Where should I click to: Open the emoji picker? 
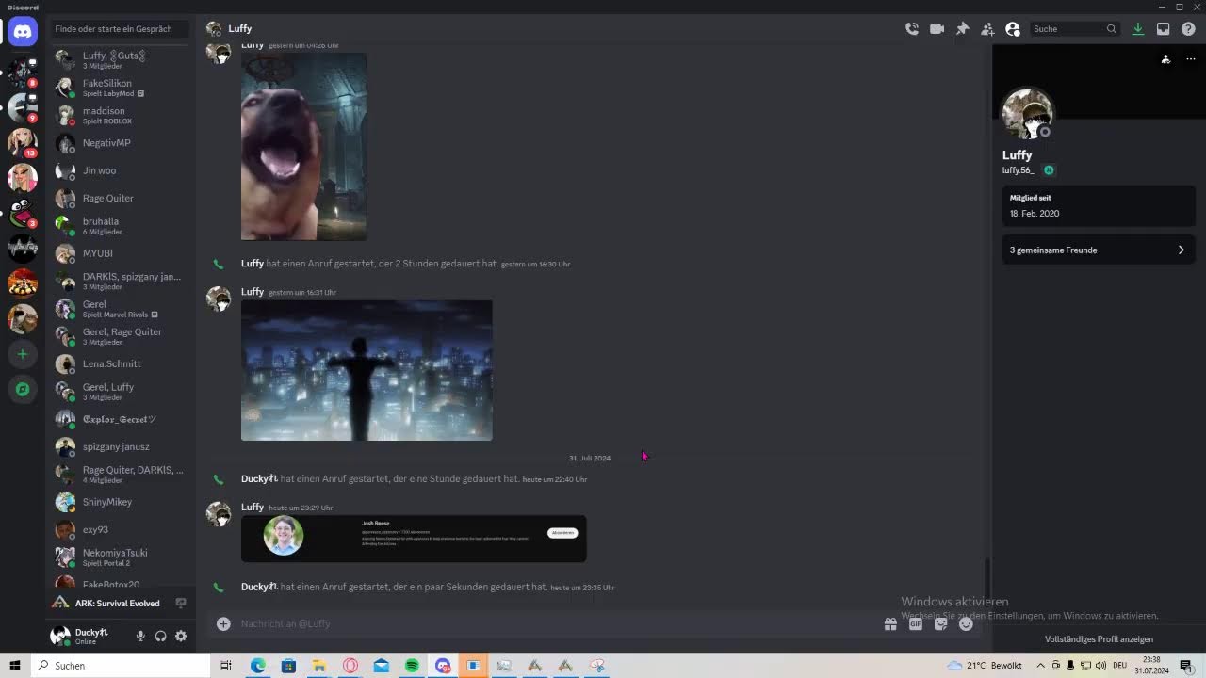click(966, 623)
